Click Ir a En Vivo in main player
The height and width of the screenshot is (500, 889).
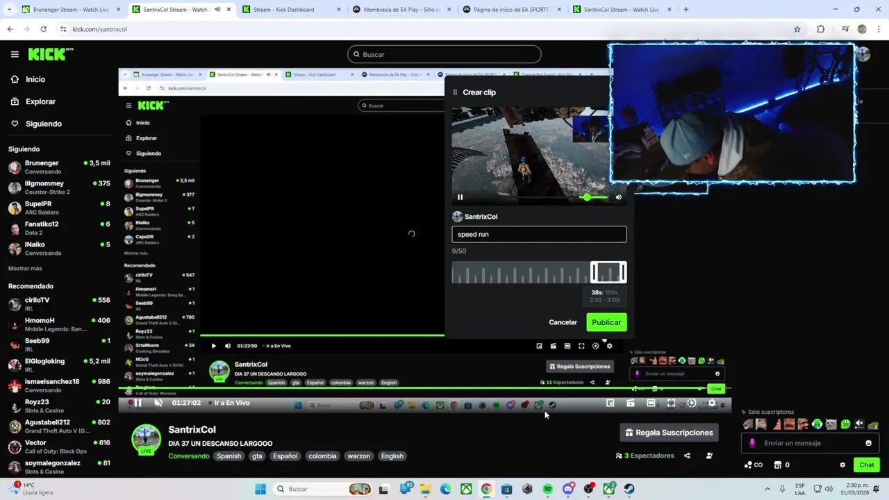point(231,403)
